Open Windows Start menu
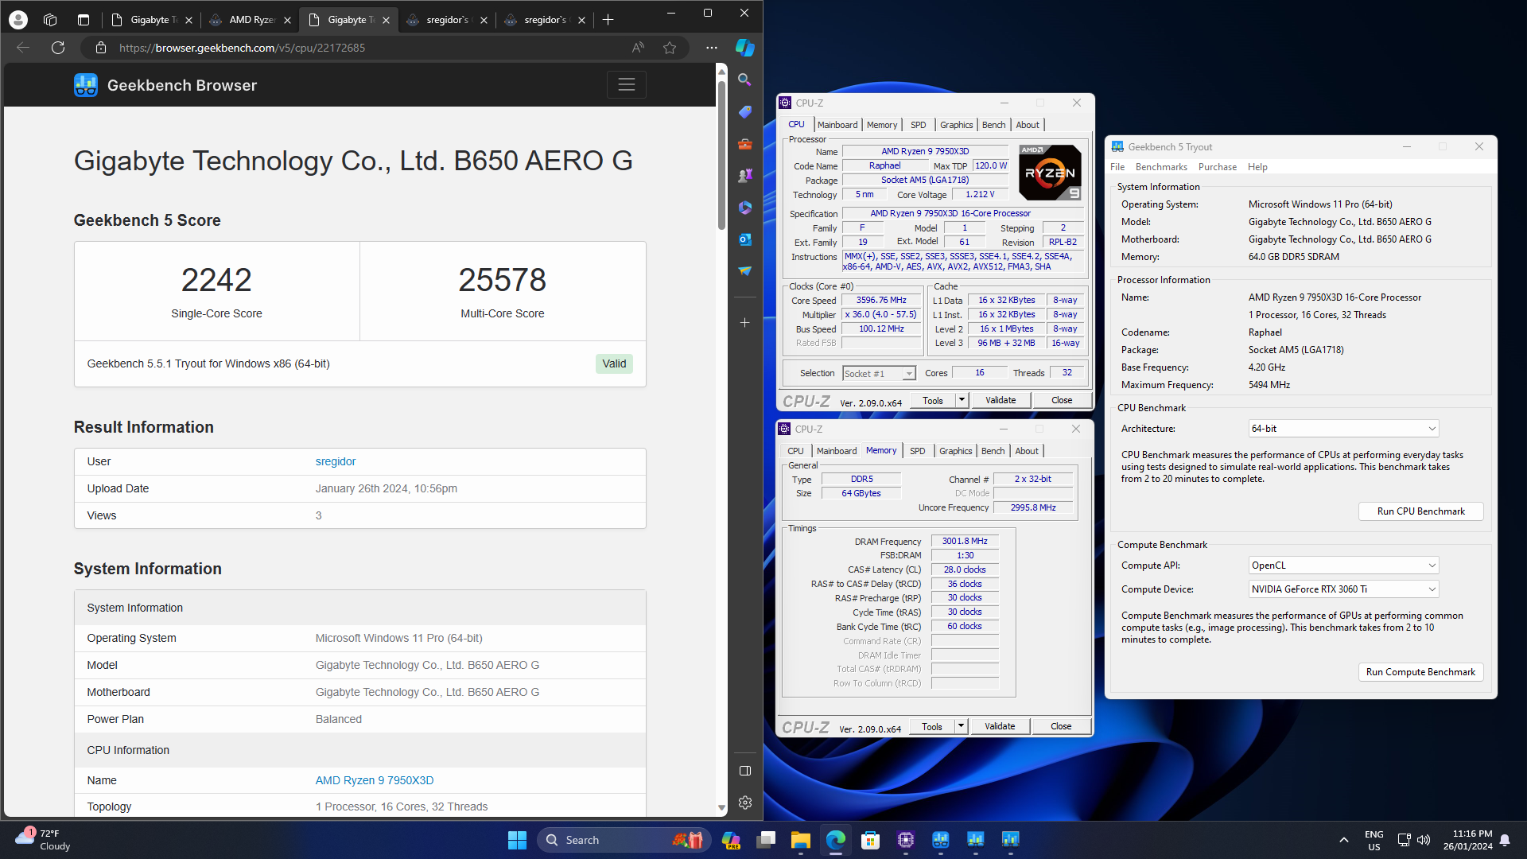 (517, 840)
